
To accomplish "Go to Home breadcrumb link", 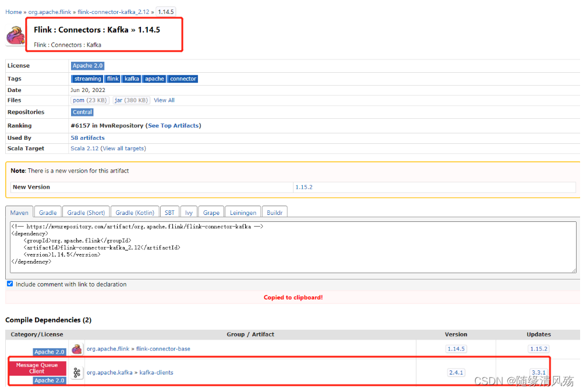I will [13, 12].
